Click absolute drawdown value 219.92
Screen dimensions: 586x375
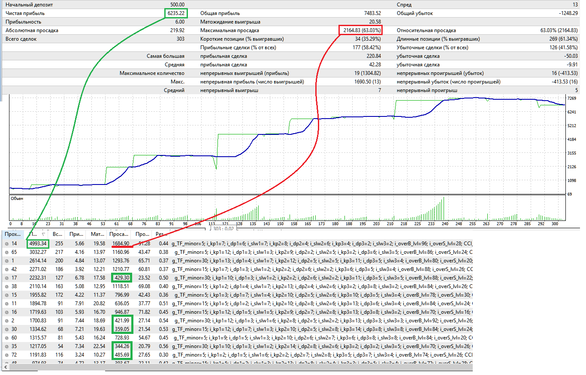pyautogui.click(x=177, y=30)
